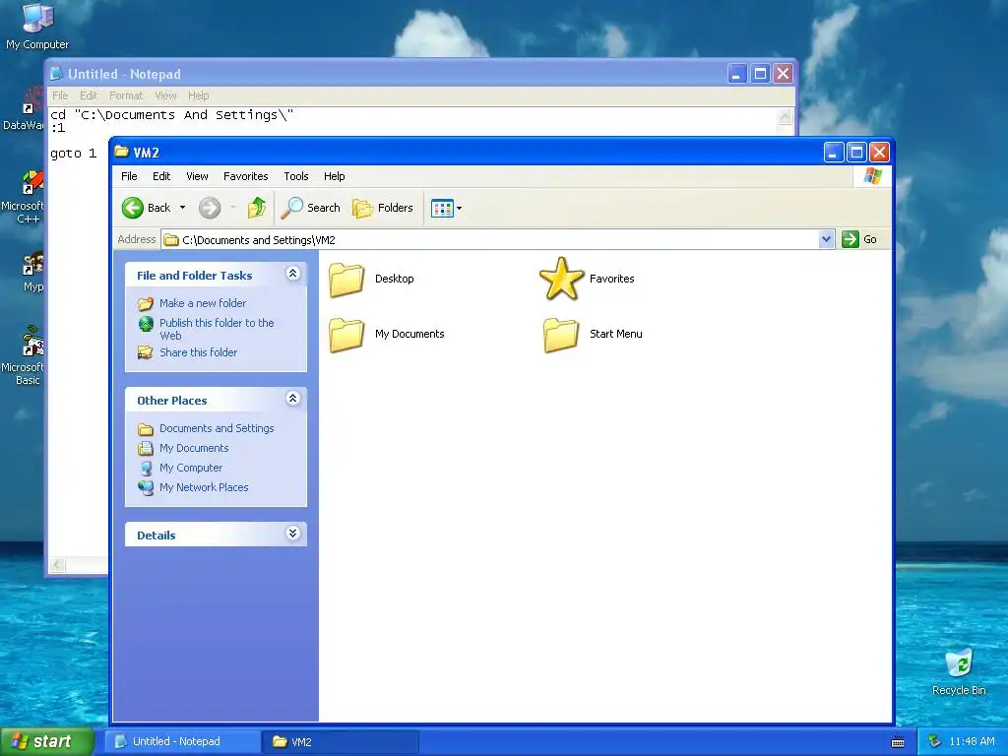Expand the Address bar dropdown
The width and height of the screenshot is (1008, 756).
pos(827,239)
